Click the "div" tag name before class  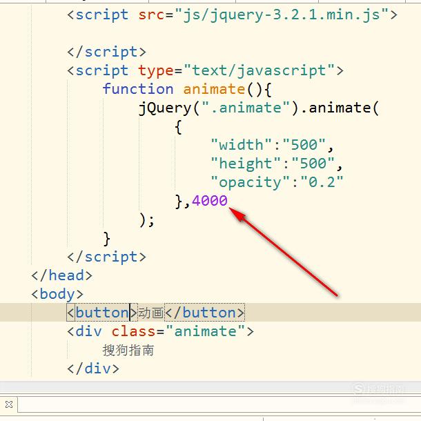point(88,331)
